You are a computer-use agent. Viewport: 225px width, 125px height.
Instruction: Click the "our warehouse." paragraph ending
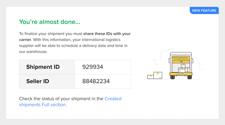(x=33, y=51)
